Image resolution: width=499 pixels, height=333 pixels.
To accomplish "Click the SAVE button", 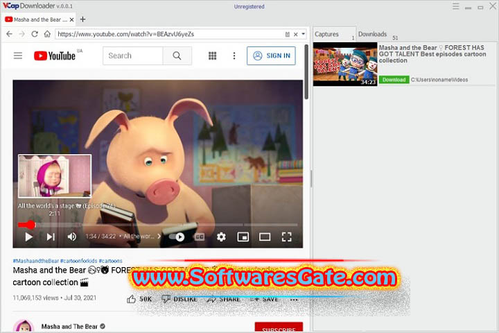I will click(264, 299).
